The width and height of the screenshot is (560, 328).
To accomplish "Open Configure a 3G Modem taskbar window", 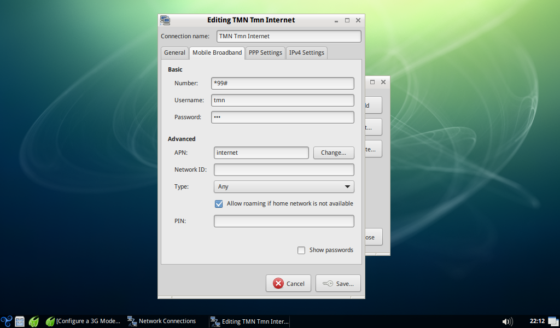I will [x=83, y=321].
